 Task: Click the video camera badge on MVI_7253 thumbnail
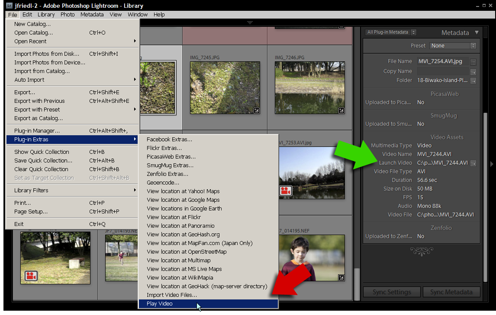pyautogui.click(x=286, y=191)
